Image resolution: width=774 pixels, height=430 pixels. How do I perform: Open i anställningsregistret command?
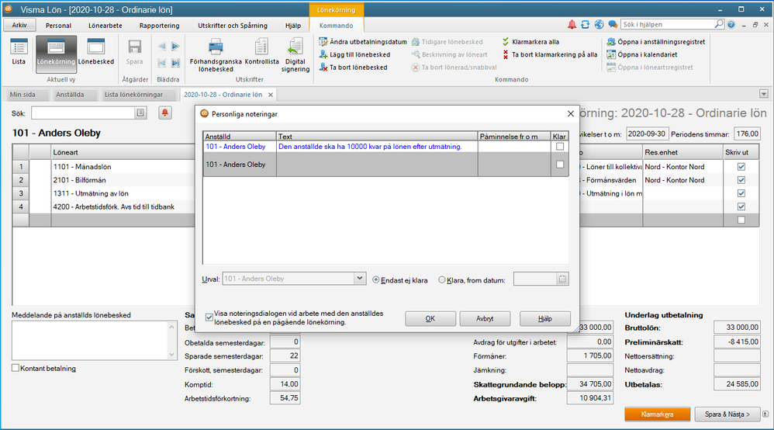pos(656,42)
